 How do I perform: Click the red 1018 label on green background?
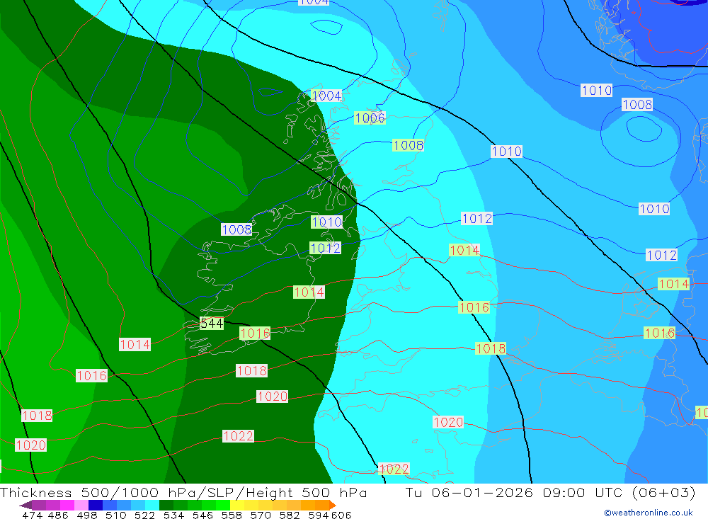pyautogui.click(x=491, y=348)
